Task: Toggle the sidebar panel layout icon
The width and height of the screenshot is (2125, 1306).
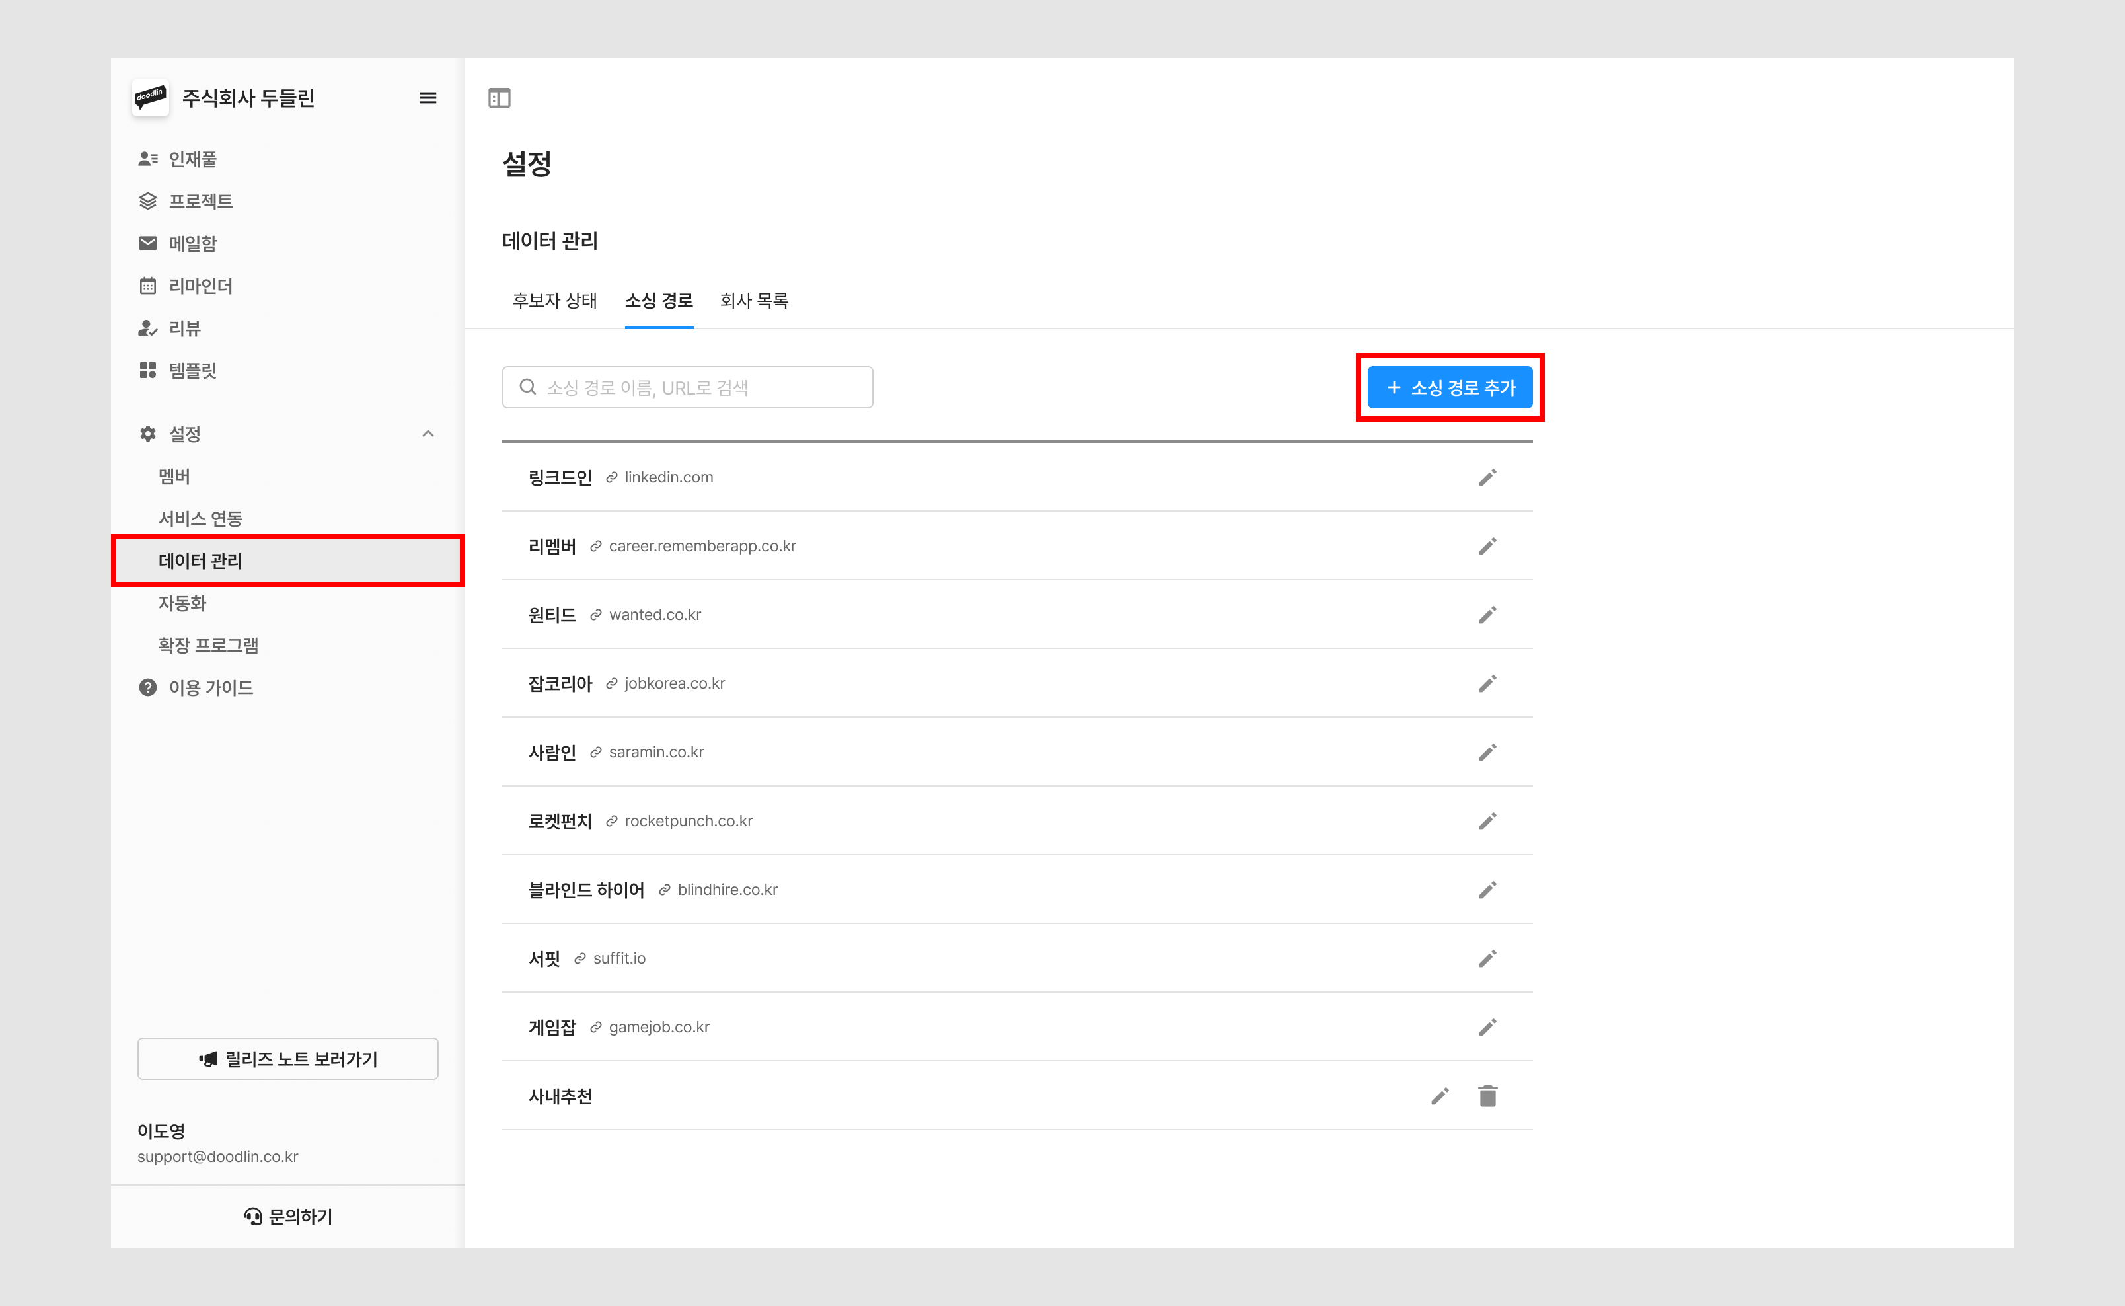Action: pyautogui.click(x=499, y=98)
